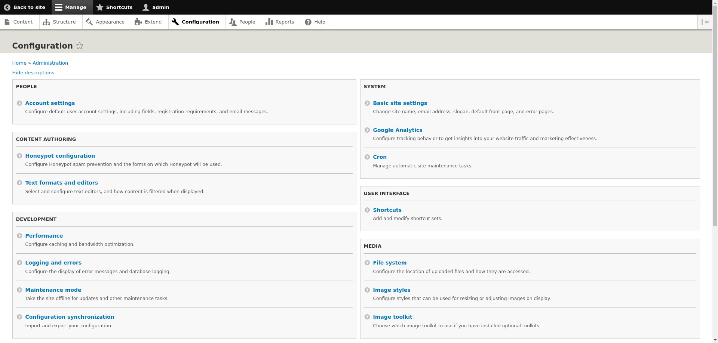Viewport: 718px width, 343px height.
Task: Hide descriptions on the configuration page
Action: coord(33,73)
